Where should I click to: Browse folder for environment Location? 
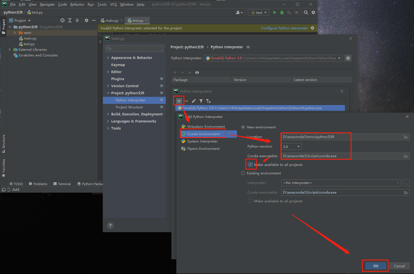point(406,137)
